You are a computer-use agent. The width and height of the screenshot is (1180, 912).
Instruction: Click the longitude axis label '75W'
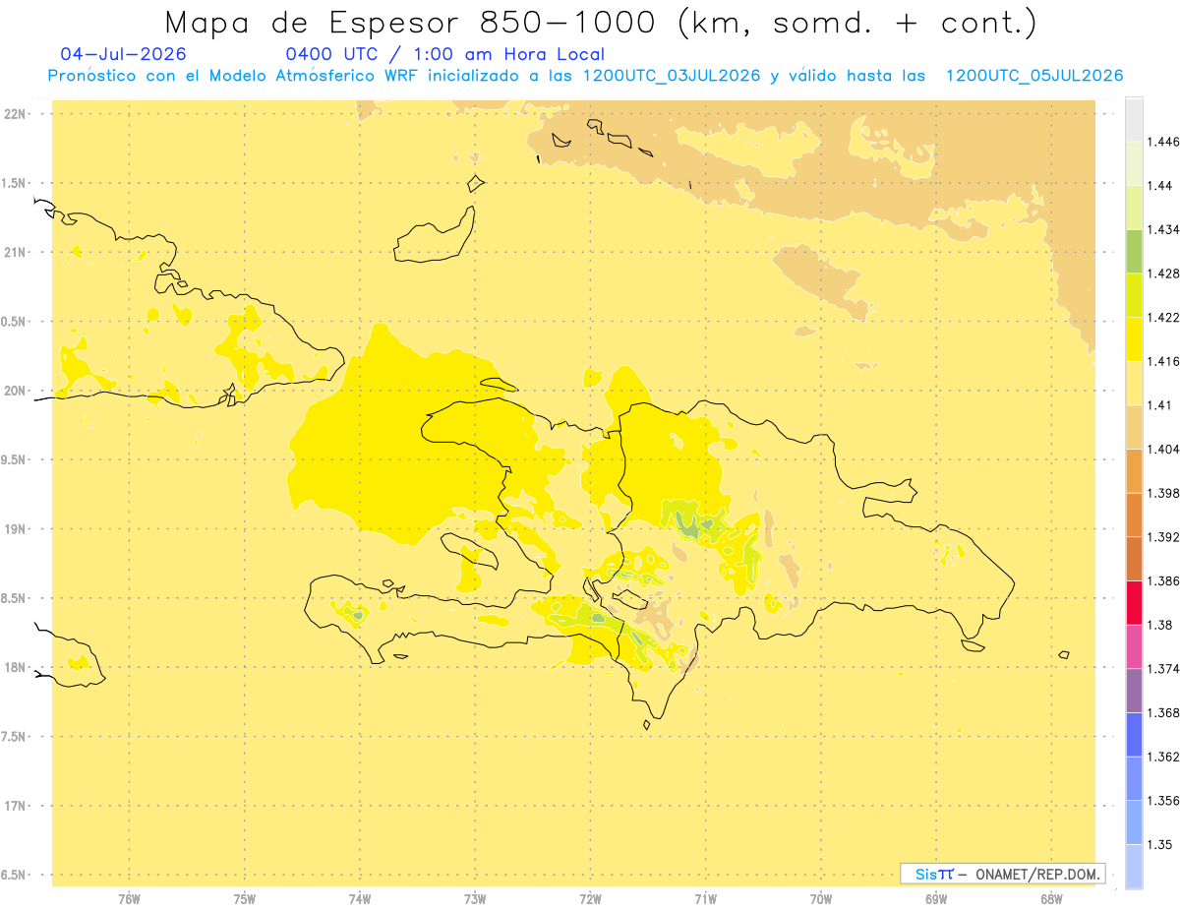coord(245,899)
